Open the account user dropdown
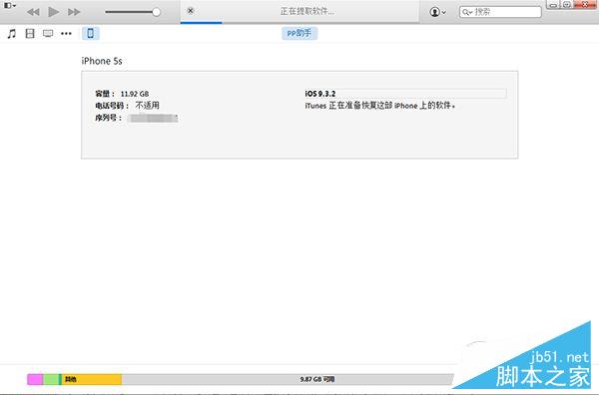 (x=438, y=12)
